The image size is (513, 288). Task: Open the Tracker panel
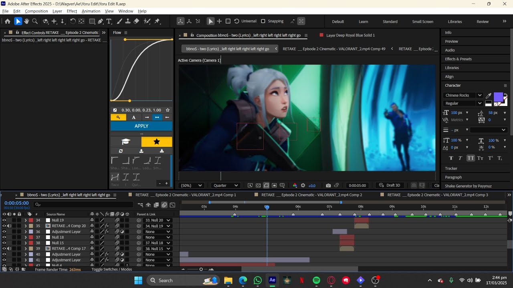pos(451,168)
